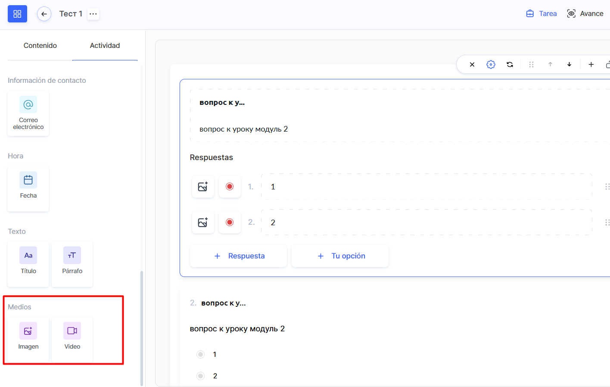
Task: Mark answer 1 as correct
Action: [x=230, y=186]
